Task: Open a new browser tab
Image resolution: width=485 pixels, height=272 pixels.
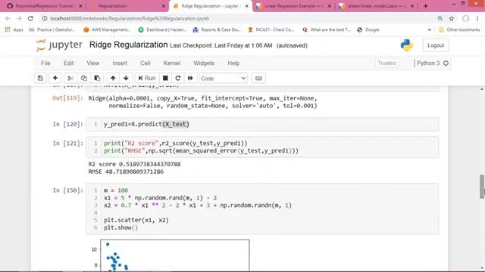Action: click(426, 6)
